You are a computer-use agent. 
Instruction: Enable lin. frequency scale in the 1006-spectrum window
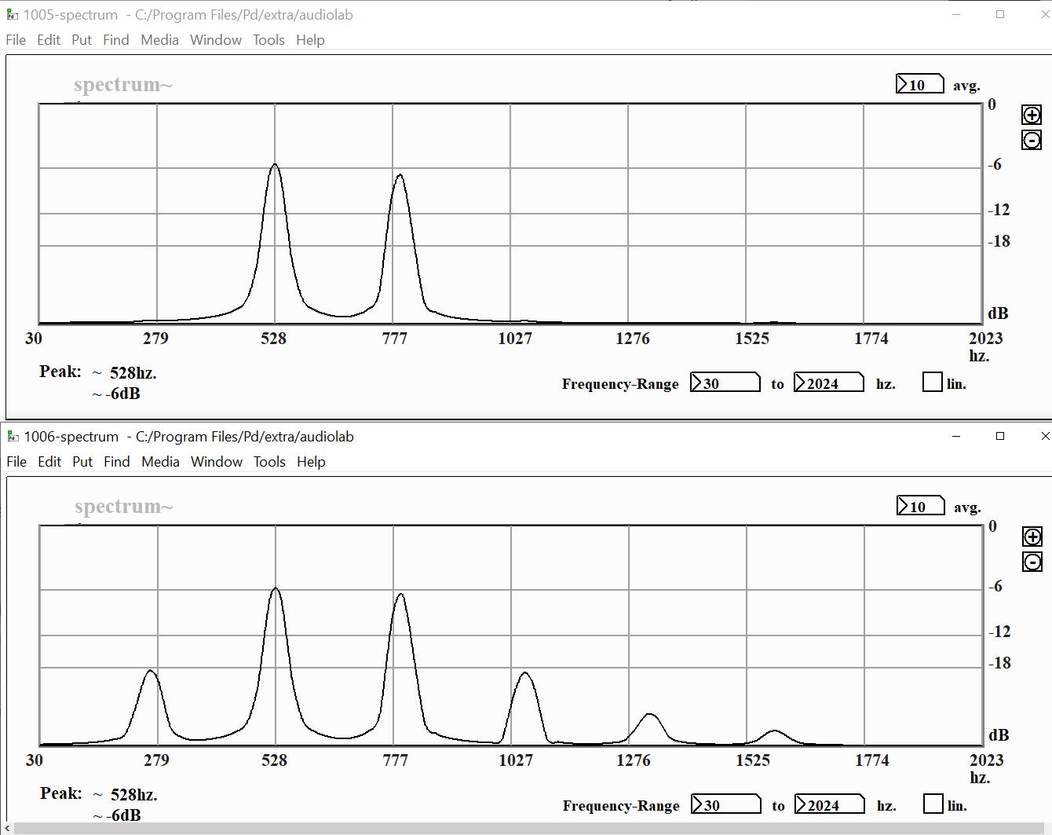933,804
